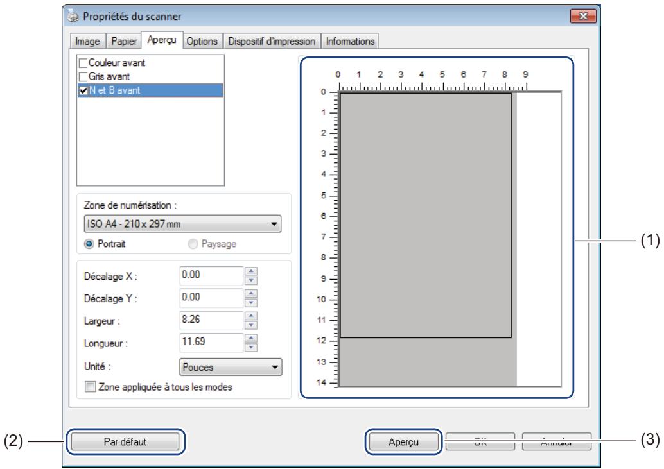This screenshot has height=469, width=664.
Task: Decrease Décalage X with down arrow
Action: [x=251, y=280]
